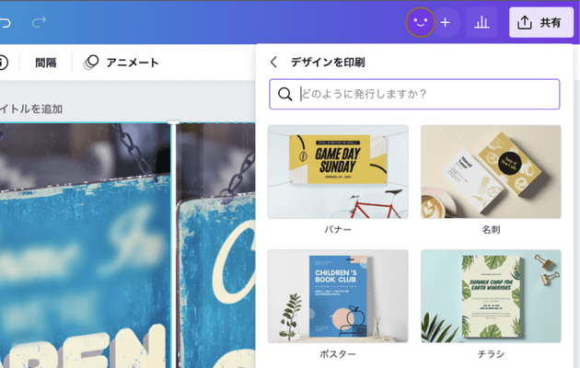580x368 pixels.
Task: Click the redo arrow icon
Action: (x=39, y=22)
